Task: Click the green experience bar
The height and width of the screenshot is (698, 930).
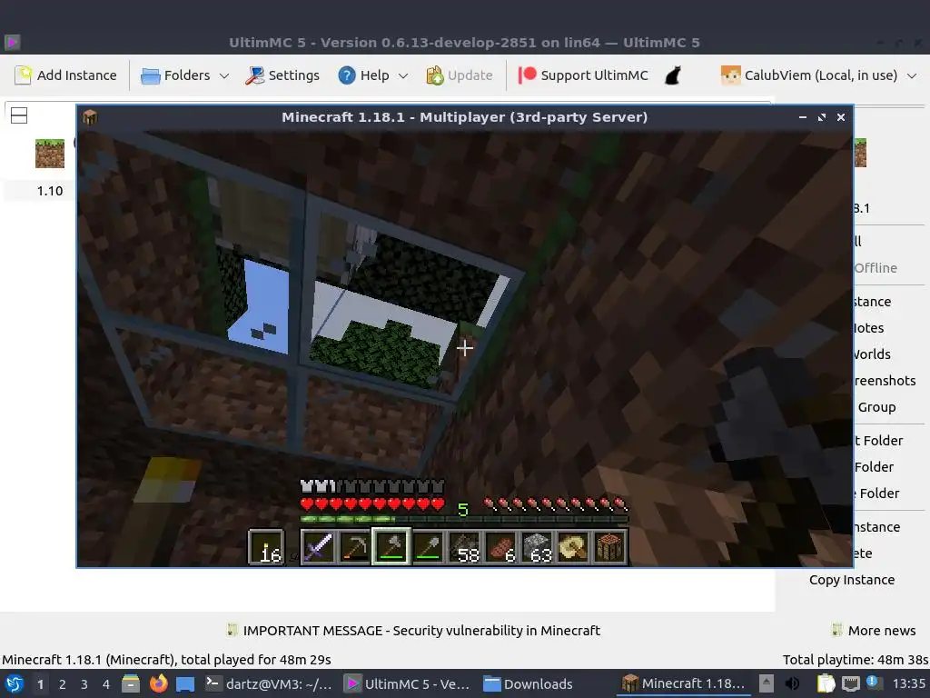Action: [464, 519]
